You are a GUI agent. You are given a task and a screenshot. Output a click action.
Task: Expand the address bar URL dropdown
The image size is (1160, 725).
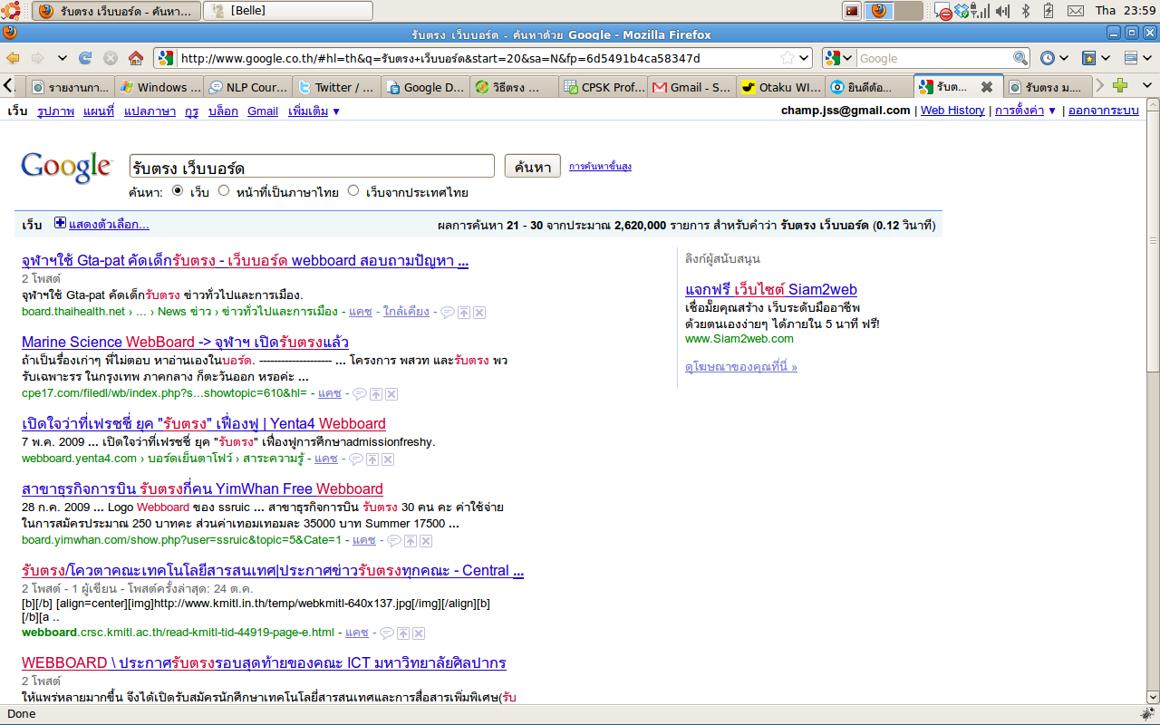click(803, 58)
